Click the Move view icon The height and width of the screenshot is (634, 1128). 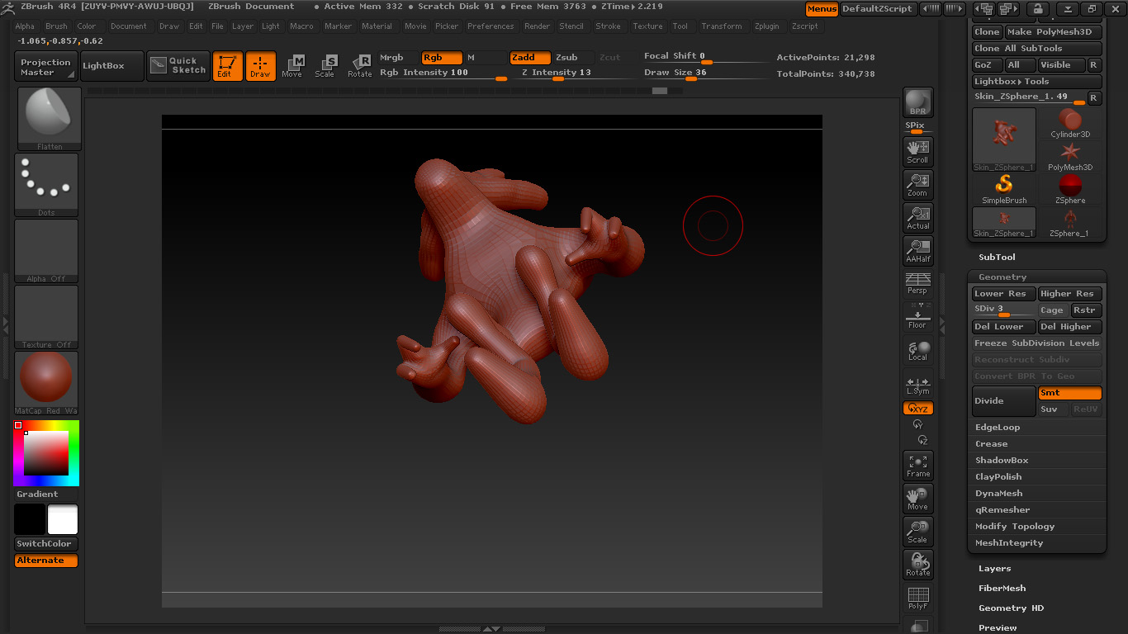[917, 499]
